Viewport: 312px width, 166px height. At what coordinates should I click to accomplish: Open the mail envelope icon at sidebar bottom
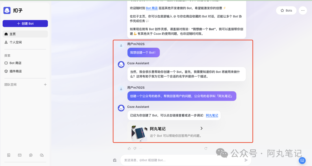coord(20,155)
